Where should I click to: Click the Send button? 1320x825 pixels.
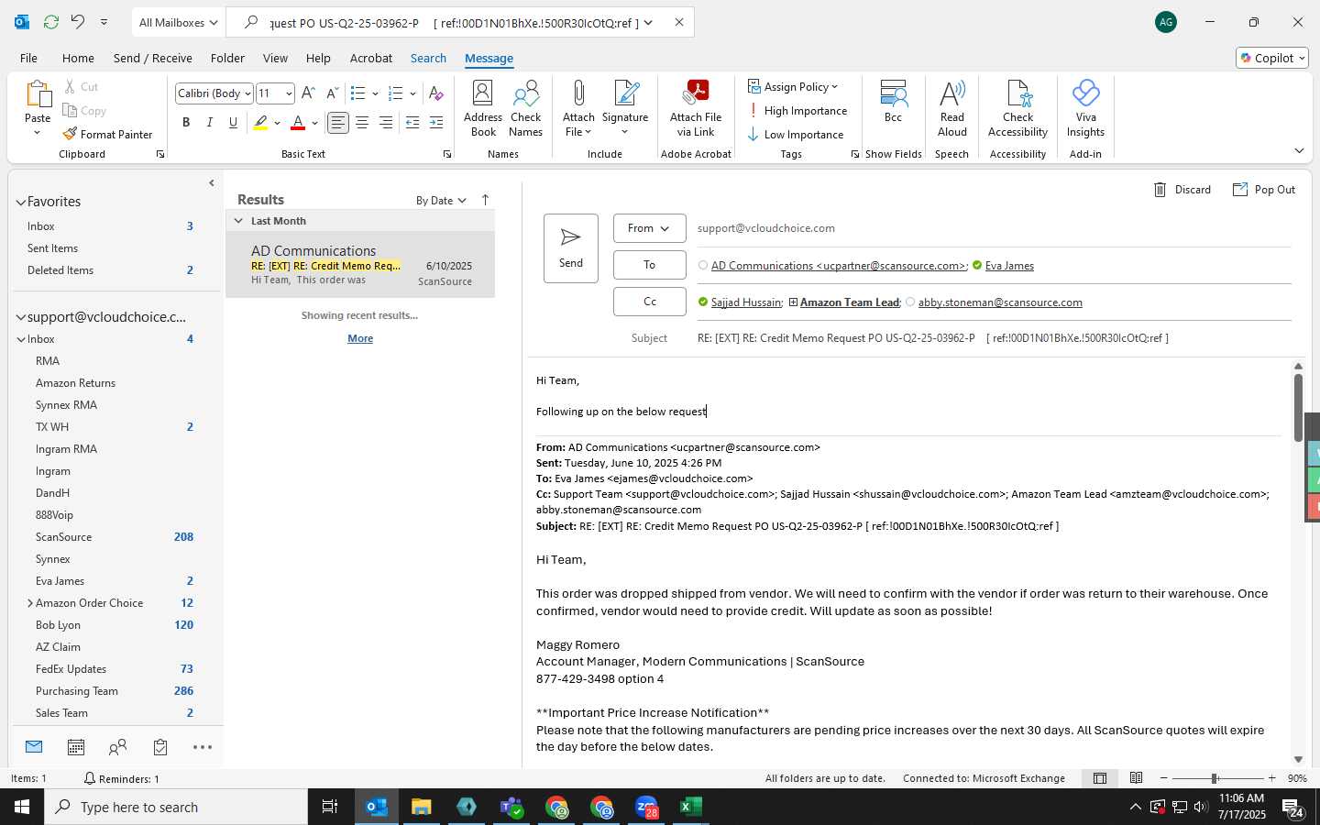coord(571,248)
